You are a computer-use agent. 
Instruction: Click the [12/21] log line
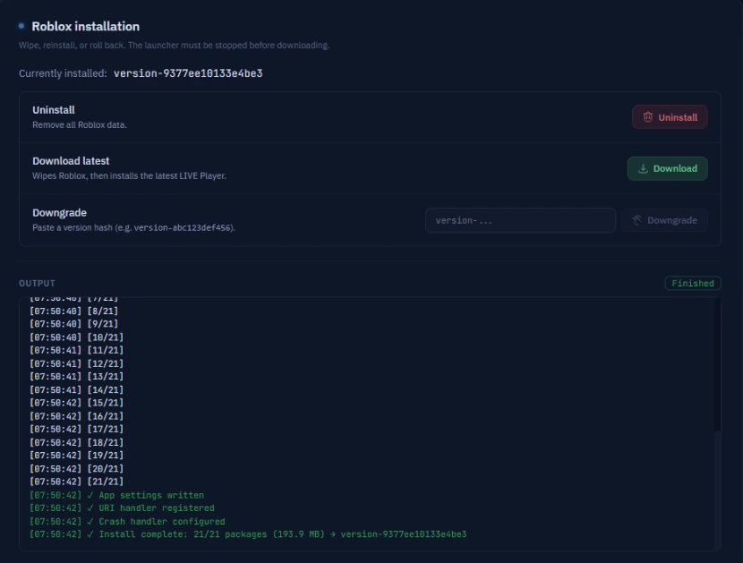point(76,363)
